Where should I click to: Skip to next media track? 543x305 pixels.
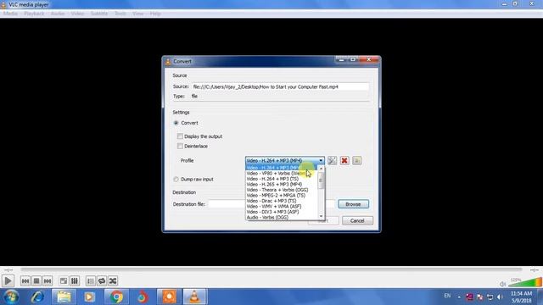click(48, 280)
